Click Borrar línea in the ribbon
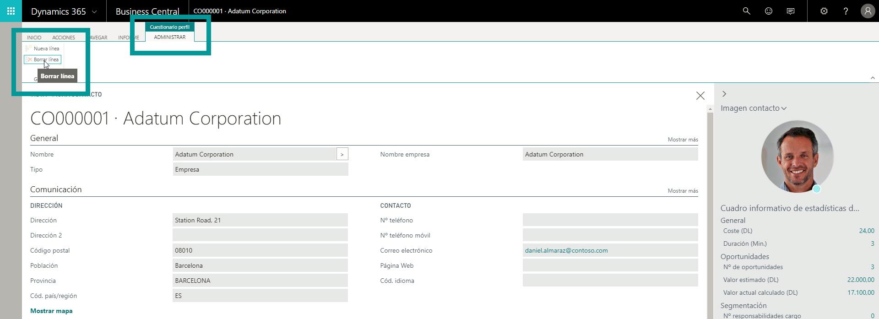 click(x=43, y=59)
